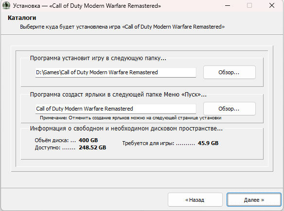
Task: Minimize the installer window
Action: [x=228, y=6]
